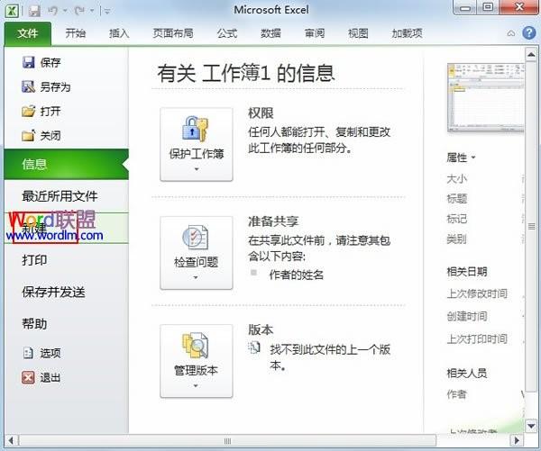This screenshot has height=451, width=541.
Task: Click the 创建时间 property label
Action: tap(467, 316)
